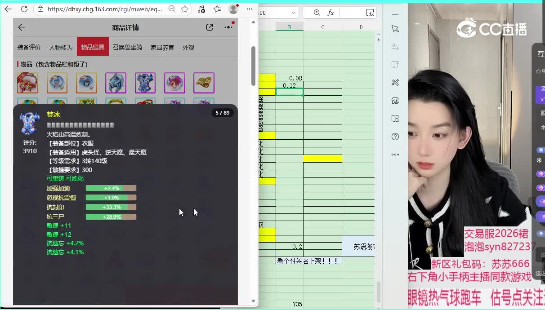Click the cell with 看个性签名上架！！！
This screenshot has height=310, width=545.
click(309, 261)
